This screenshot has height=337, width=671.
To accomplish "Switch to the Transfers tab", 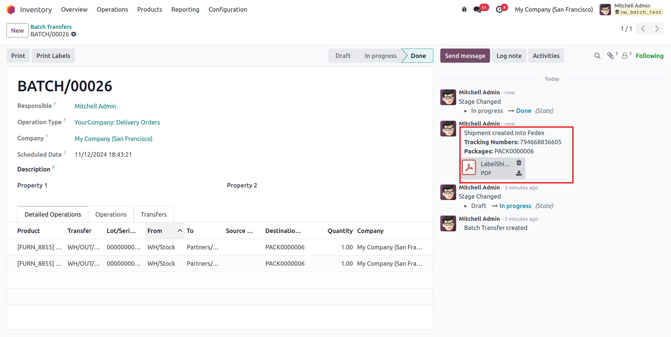I will click(x=153, y=214).
